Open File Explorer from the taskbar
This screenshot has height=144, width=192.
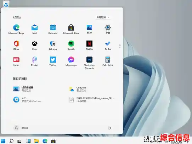click(x=36, y=141)
